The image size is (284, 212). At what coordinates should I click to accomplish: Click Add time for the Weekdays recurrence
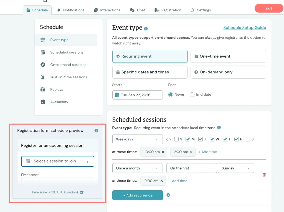[x=207, y=152]
